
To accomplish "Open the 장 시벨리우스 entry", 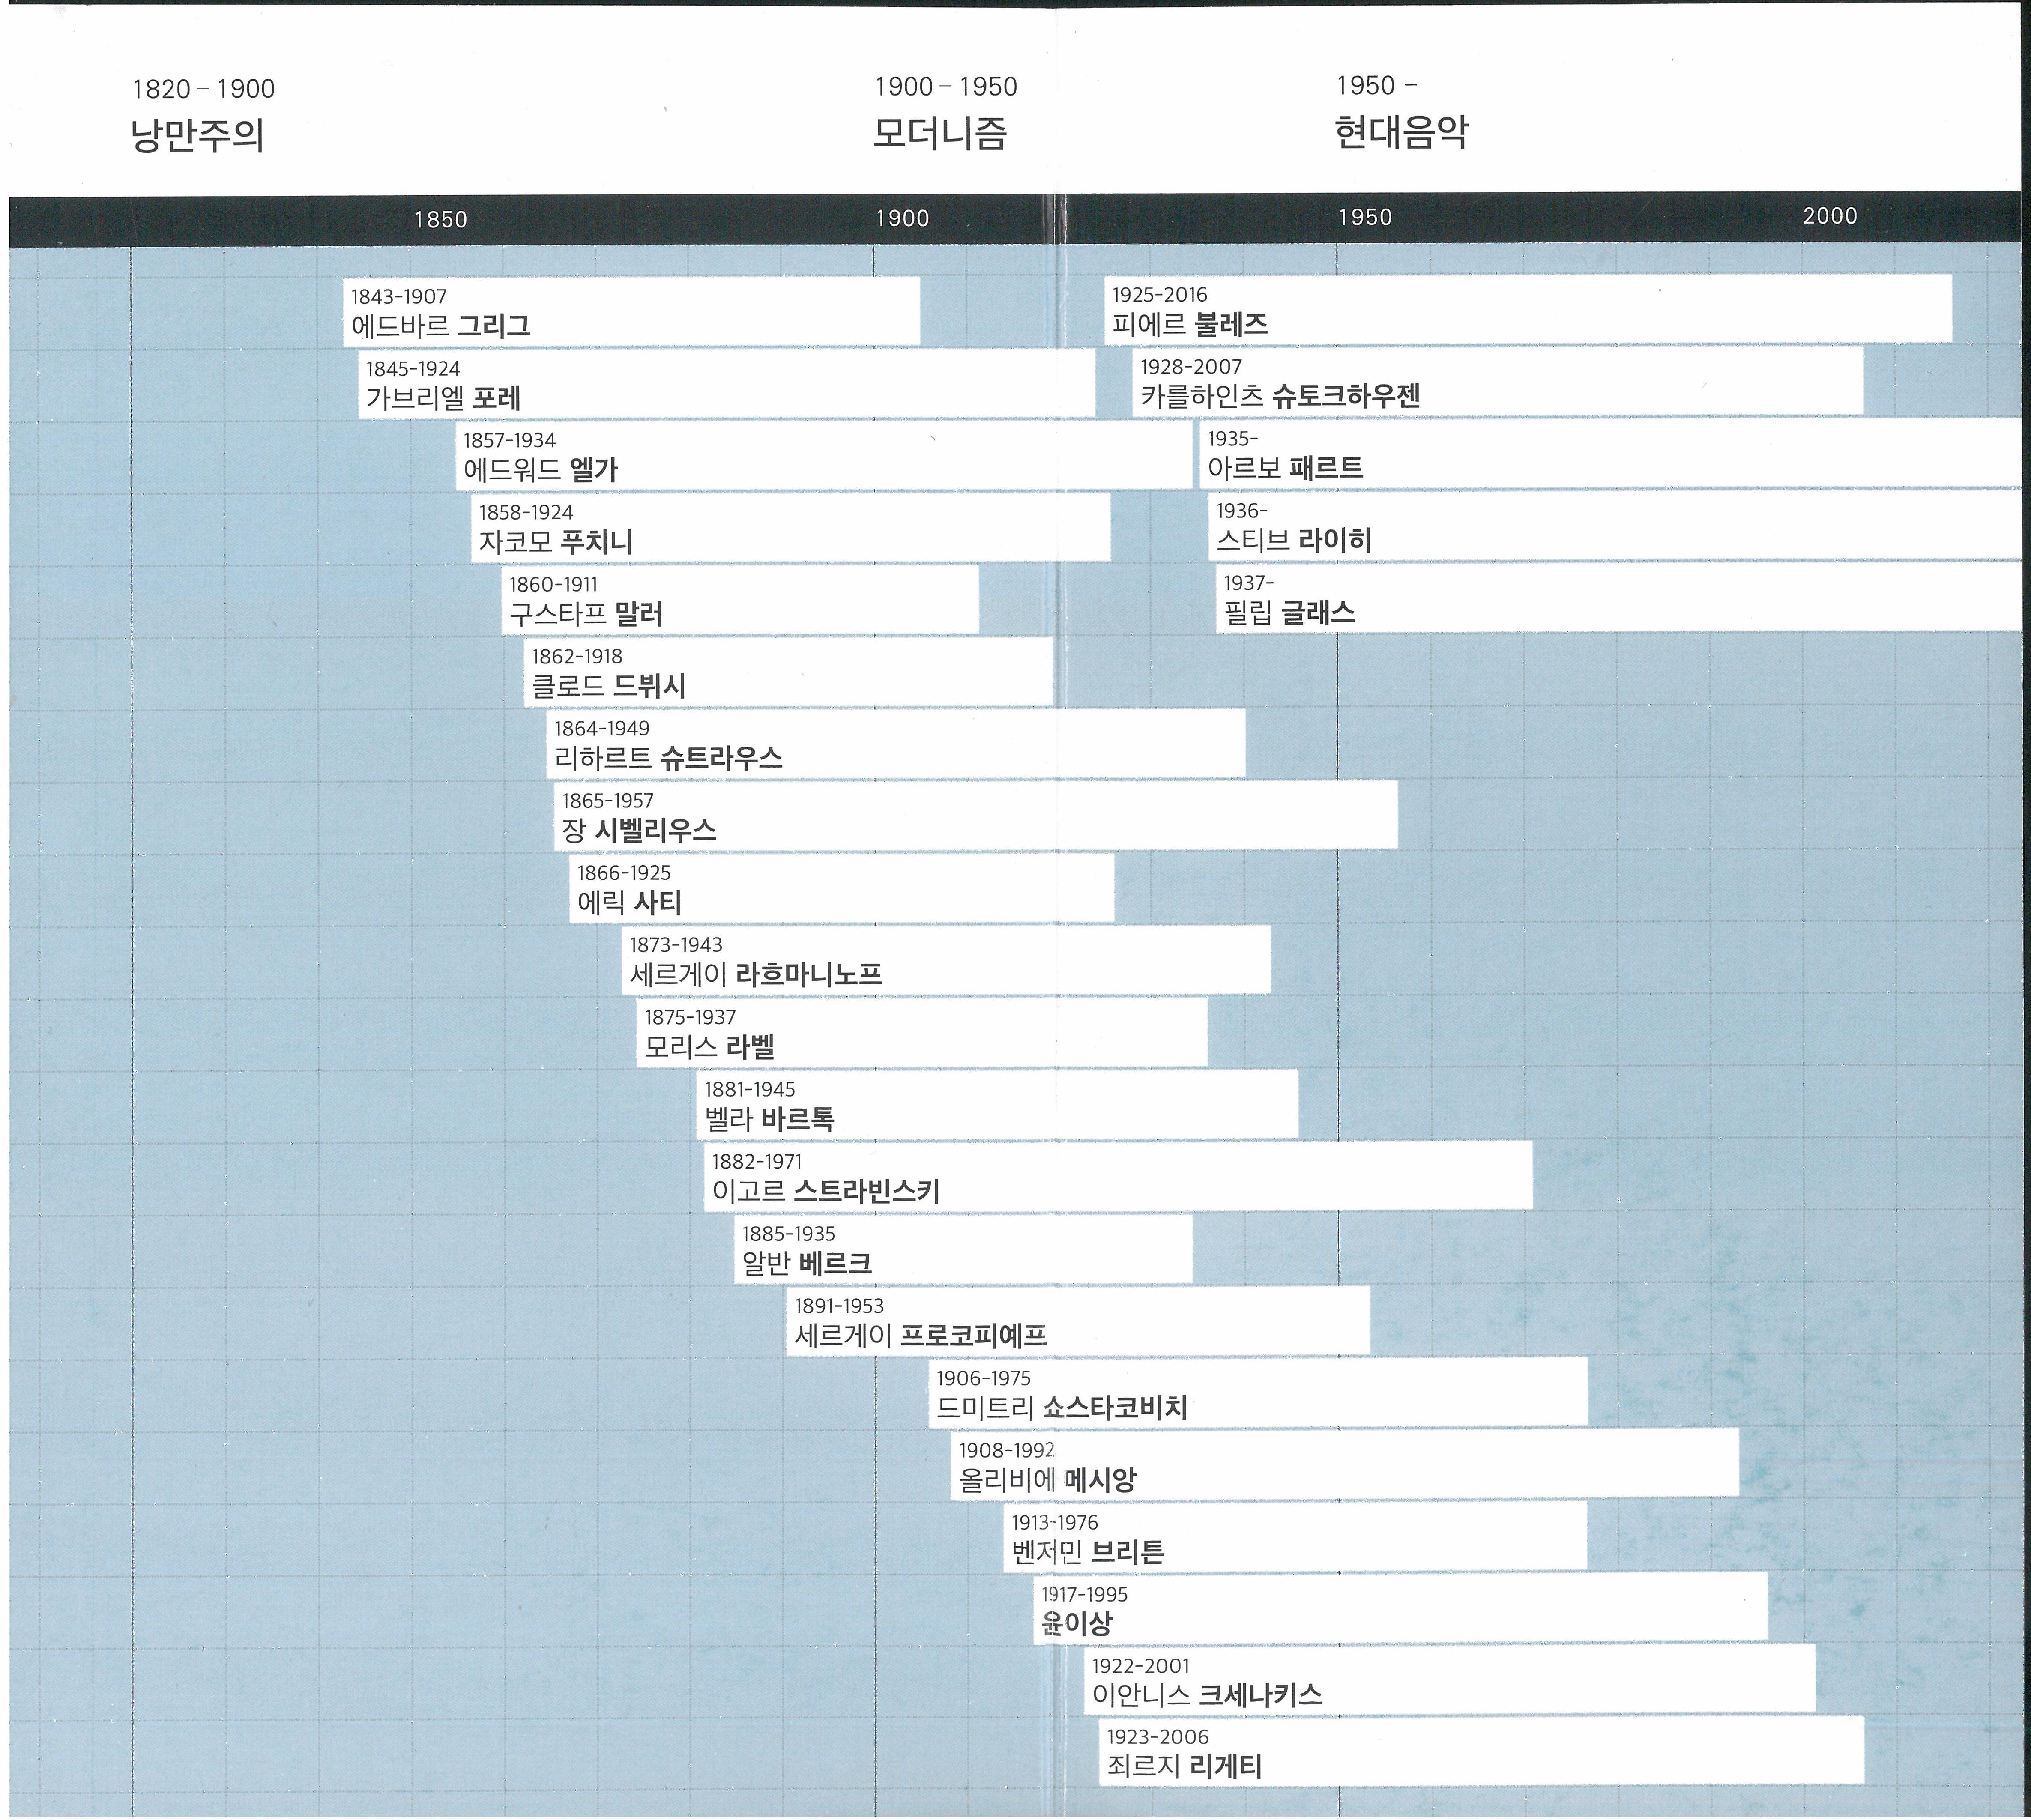I will pos(975,816).
